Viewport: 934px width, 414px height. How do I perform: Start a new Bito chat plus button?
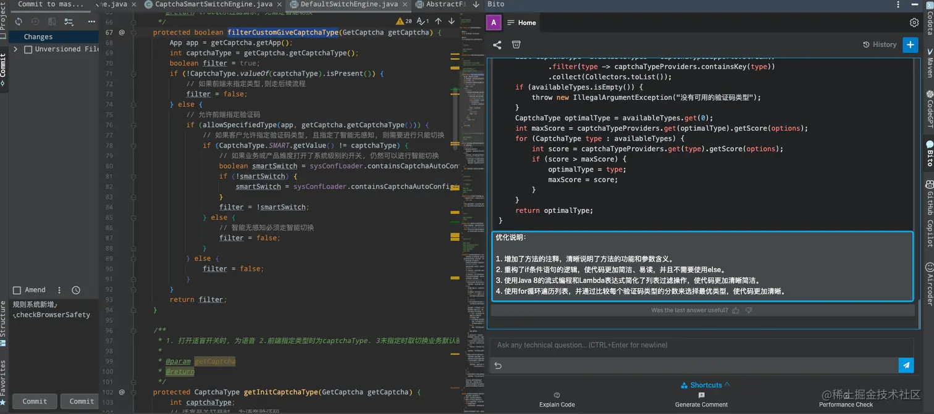point(910,44)
